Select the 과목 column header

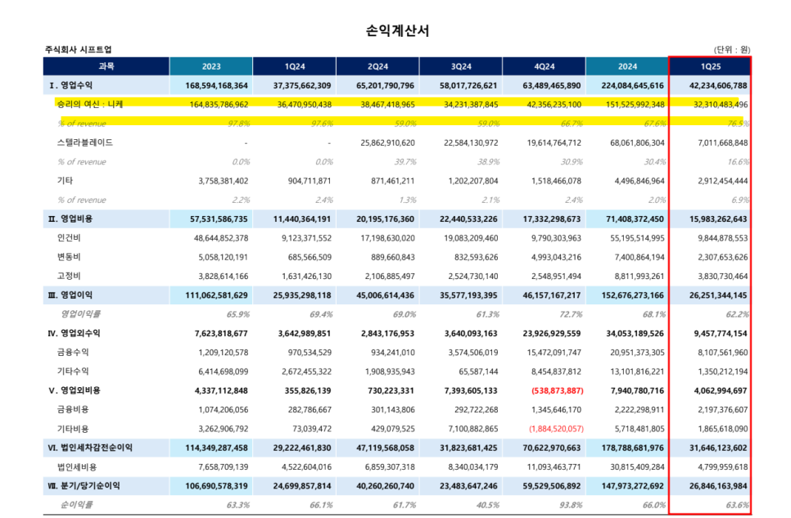(106, 66)
